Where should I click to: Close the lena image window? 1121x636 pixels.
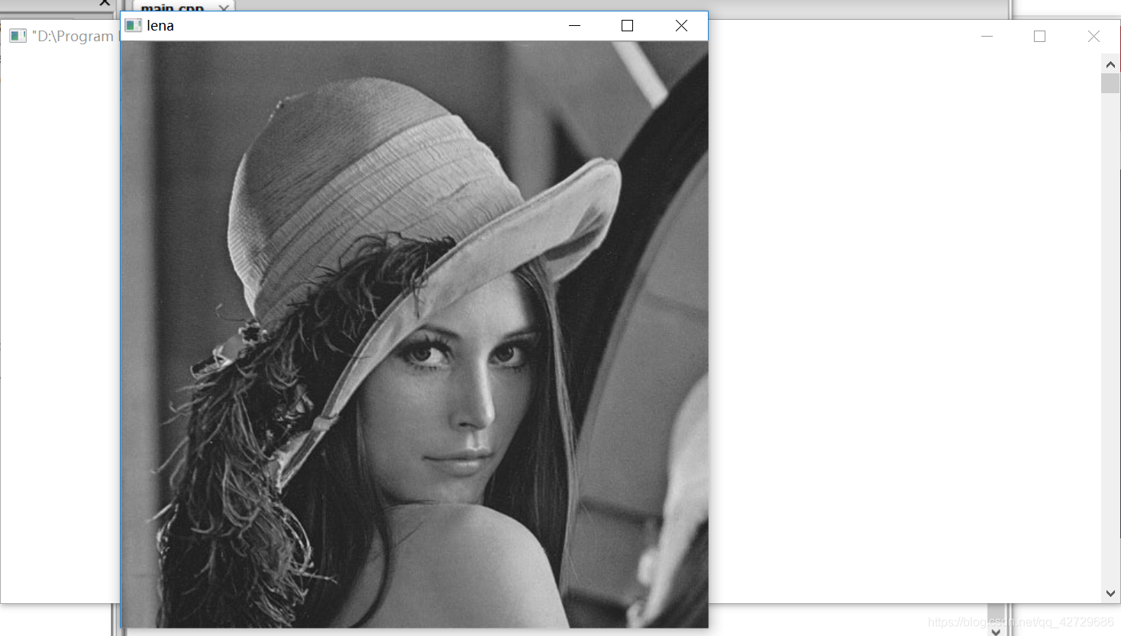681,25
